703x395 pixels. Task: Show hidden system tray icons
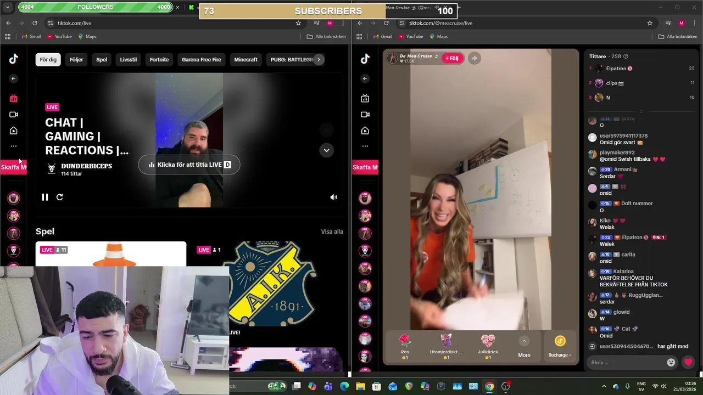(x=604, y=386)
